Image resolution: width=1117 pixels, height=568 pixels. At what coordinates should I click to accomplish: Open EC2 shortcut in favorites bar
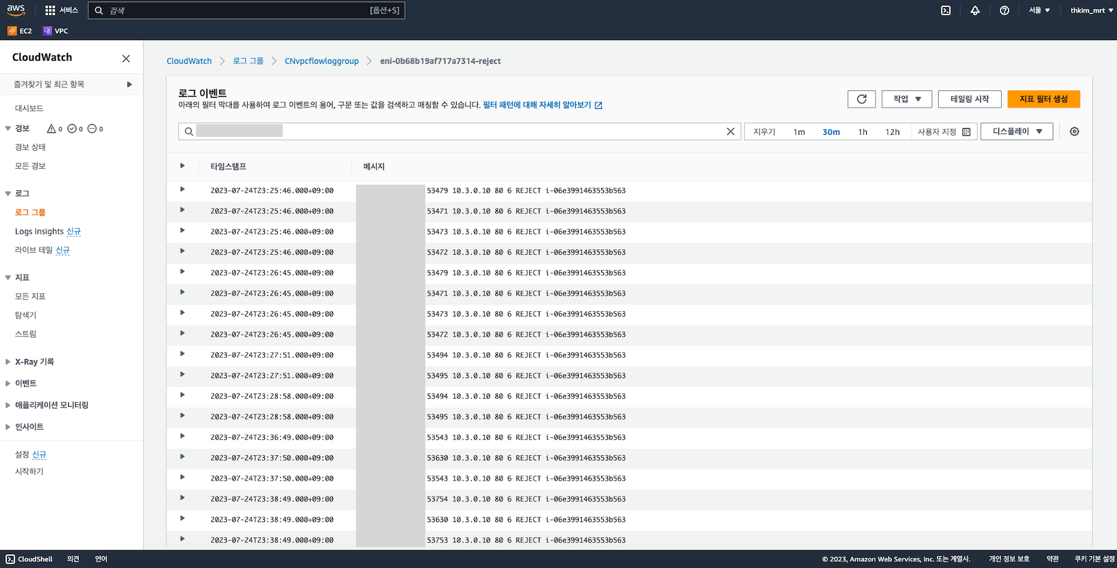tap(20, 31)
